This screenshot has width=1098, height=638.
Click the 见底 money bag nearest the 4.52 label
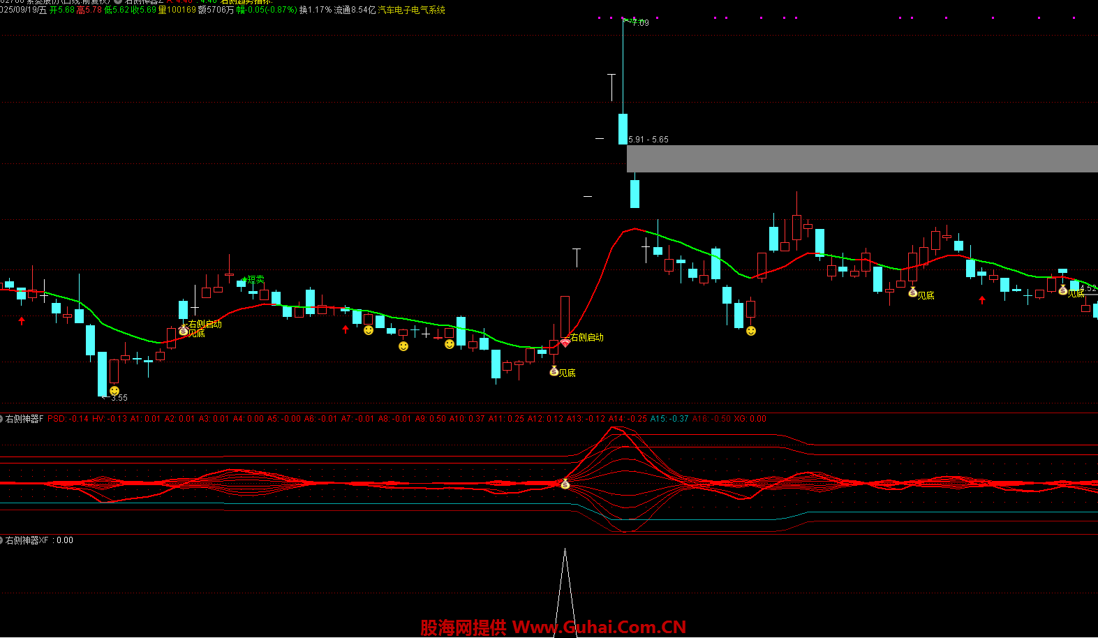click(1063, 290)
